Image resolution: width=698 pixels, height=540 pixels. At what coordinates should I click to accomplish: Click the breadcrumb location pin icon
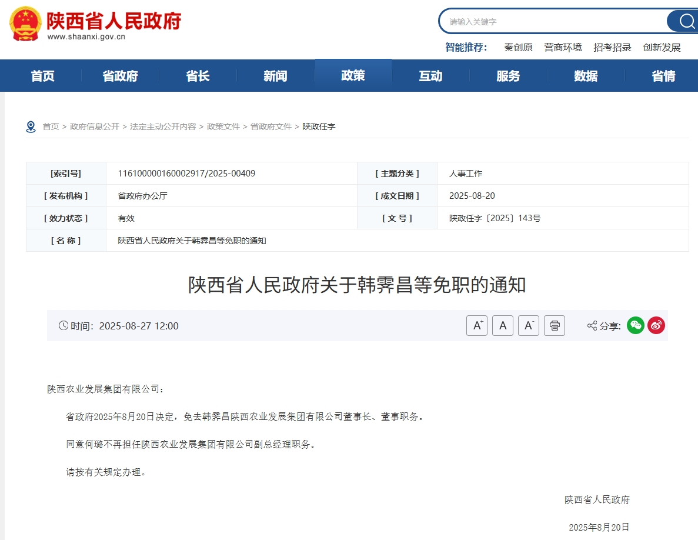point(31,127)
